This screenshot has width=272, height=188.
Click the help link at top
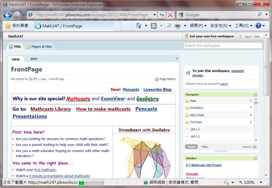tap(257, 37)
